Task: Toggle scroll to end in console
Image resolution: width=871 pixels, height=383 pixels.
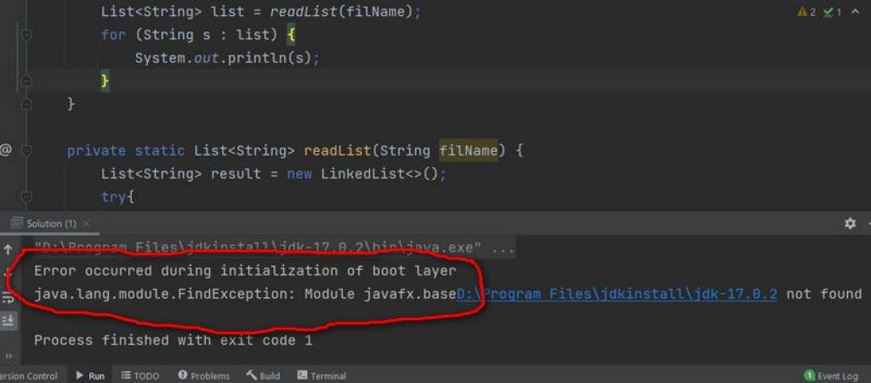Action: click(8, 319)
